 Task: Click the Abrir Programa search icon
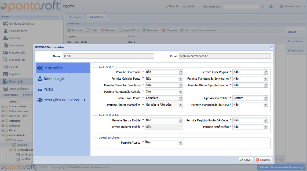click(262, 6)
